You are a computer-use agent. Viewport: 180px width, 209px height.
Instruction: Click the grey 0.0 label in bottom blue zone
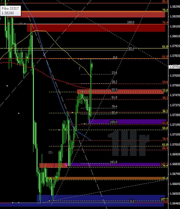point(132,201)
